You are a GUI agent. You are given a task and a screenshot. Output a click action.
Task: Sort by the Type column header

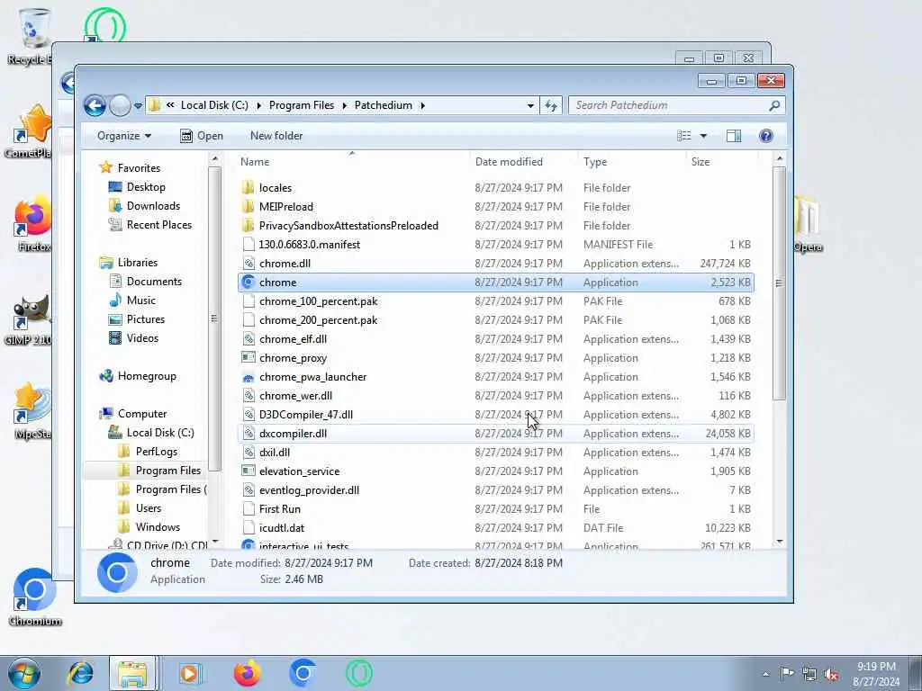[x=632, y=162]
